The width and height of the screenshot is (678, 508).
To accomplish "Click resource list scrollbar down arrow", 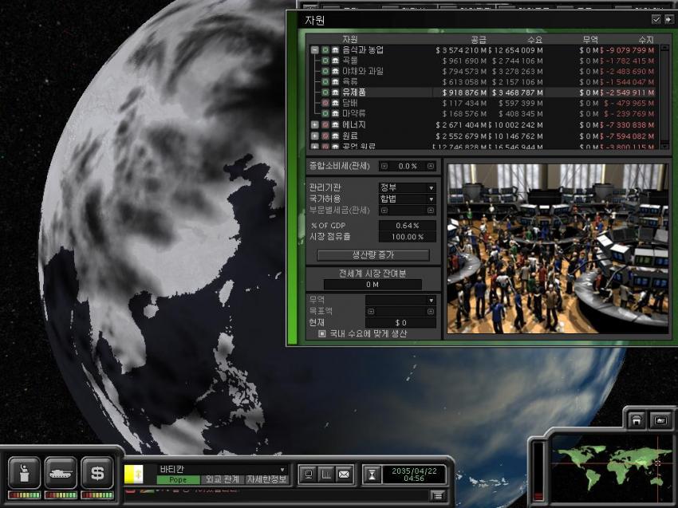I will click(665, 146).
